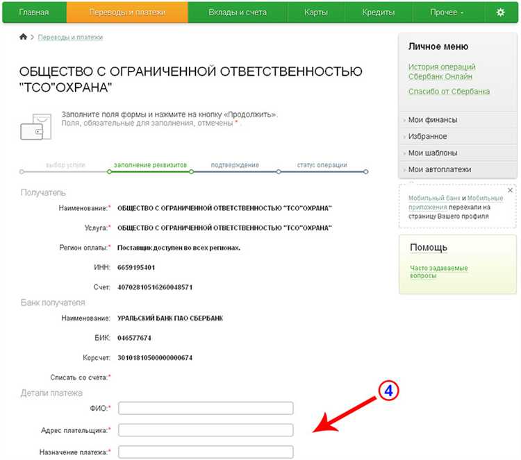
Task: Click the Помощь heading link
Action: (429, 248)
